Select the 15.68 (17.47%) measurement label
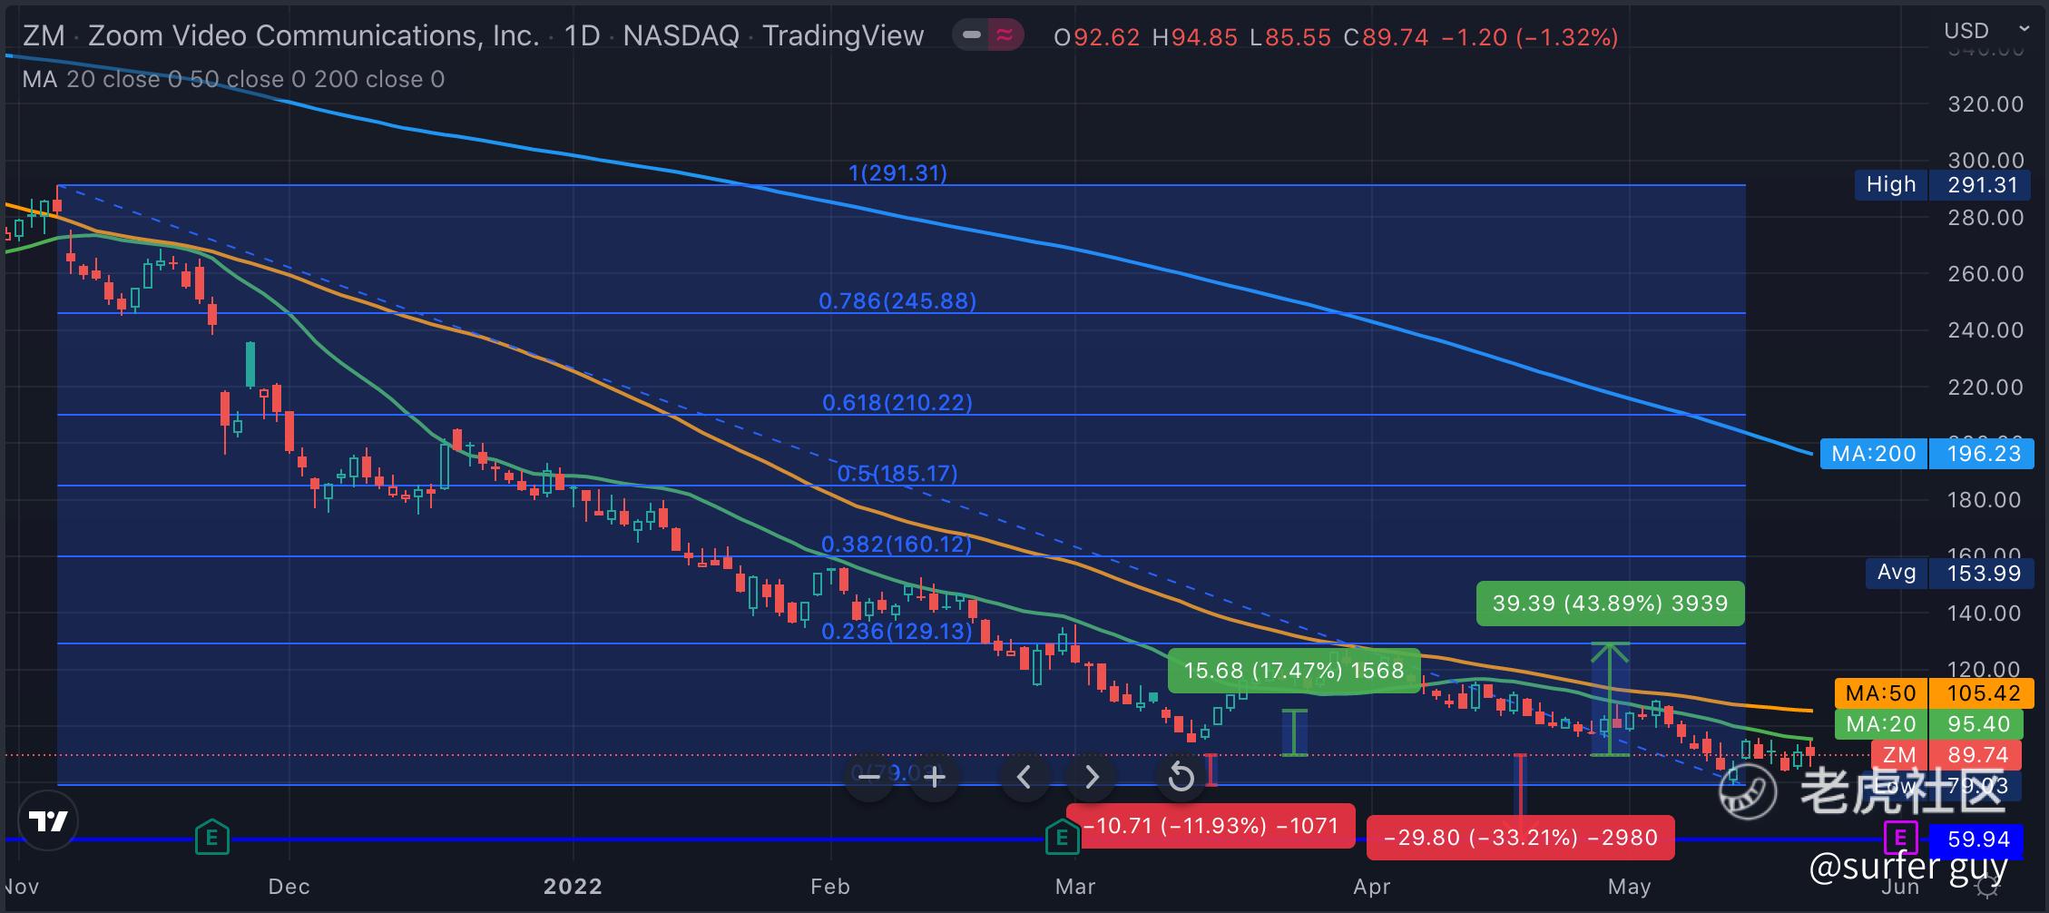 [1294, 671]
